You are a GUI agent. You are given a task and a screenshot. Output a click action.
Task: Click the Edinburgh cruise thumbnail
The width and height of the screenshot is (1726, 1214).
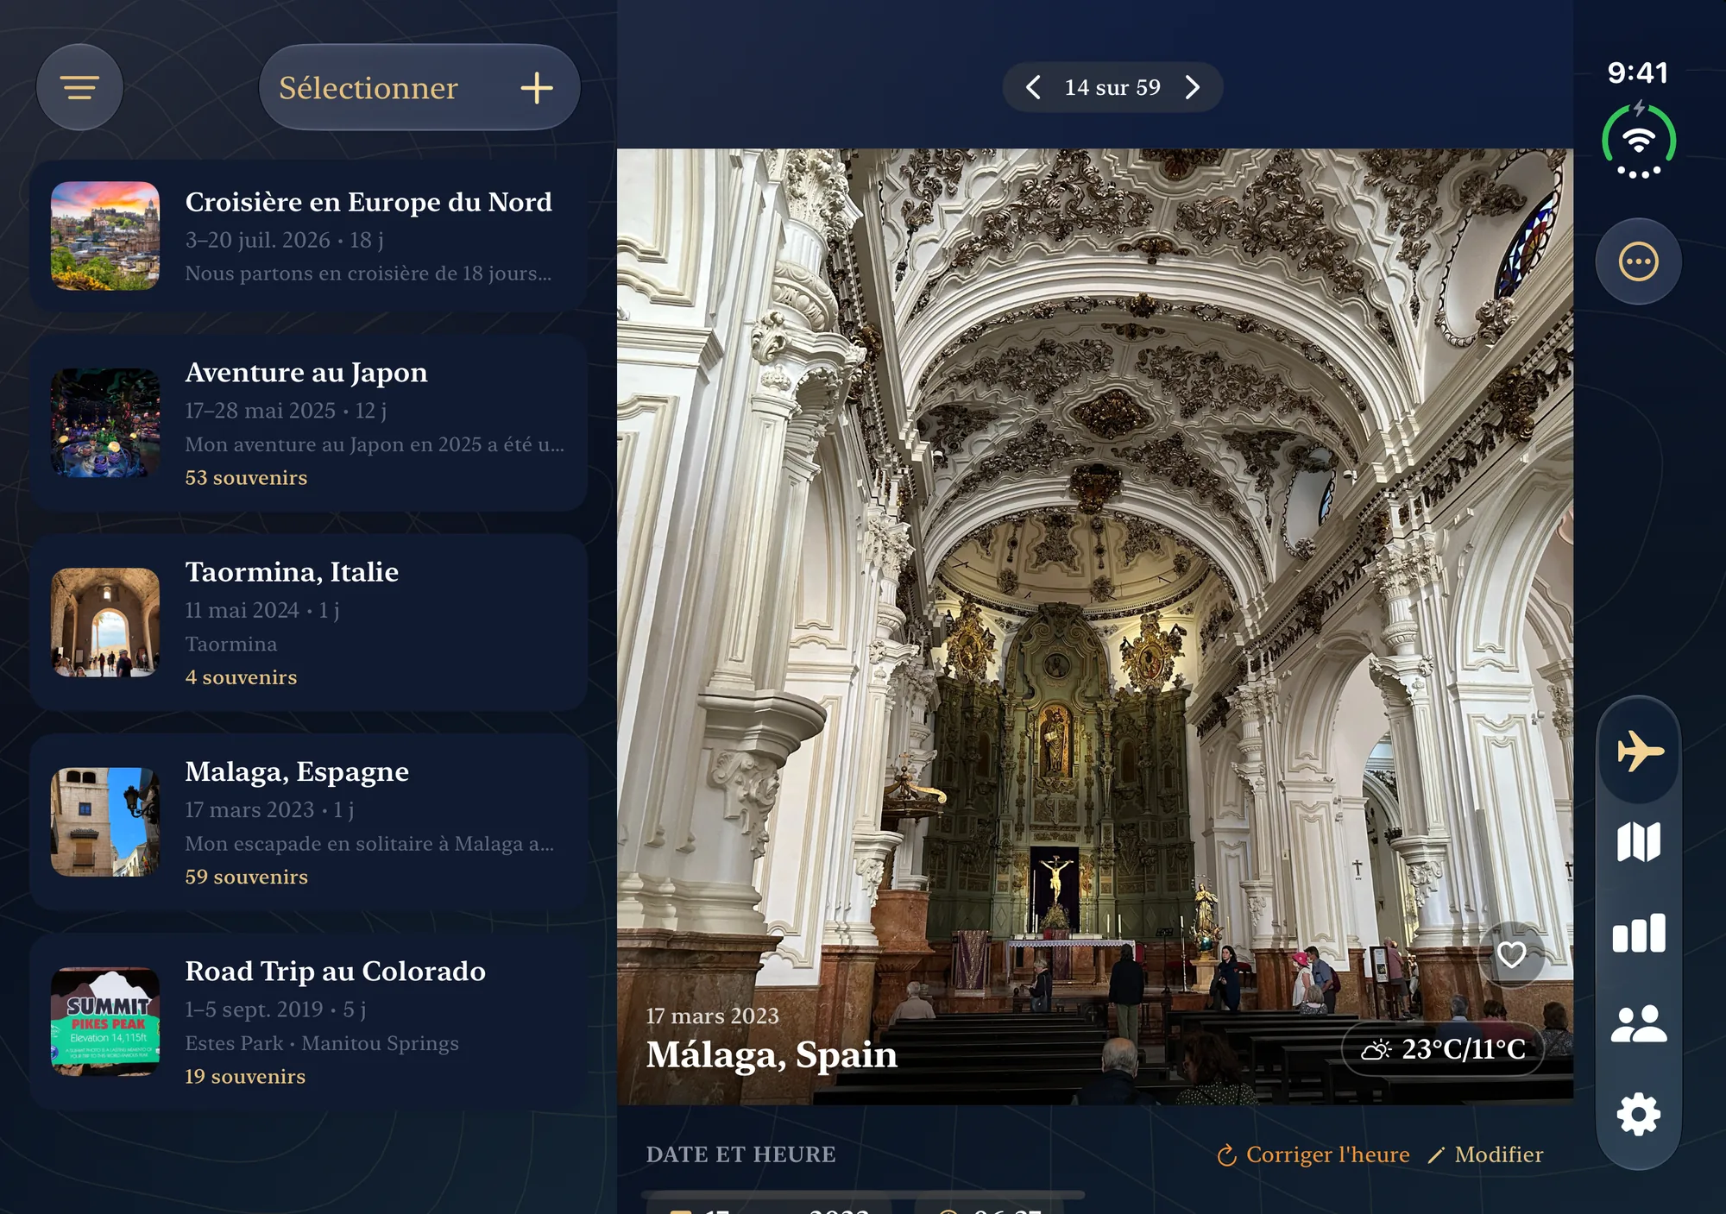click(x=105, y=236)
